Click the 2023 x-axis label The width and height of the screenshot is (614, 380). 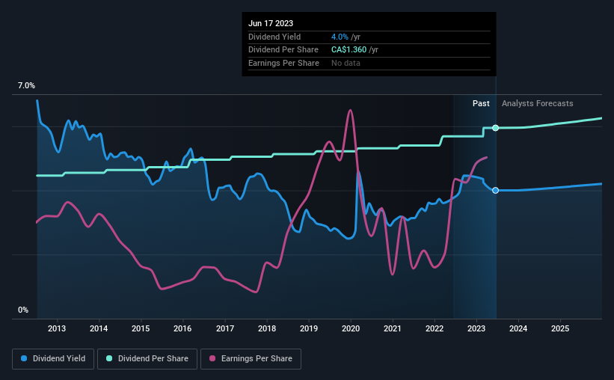point(476,328)
